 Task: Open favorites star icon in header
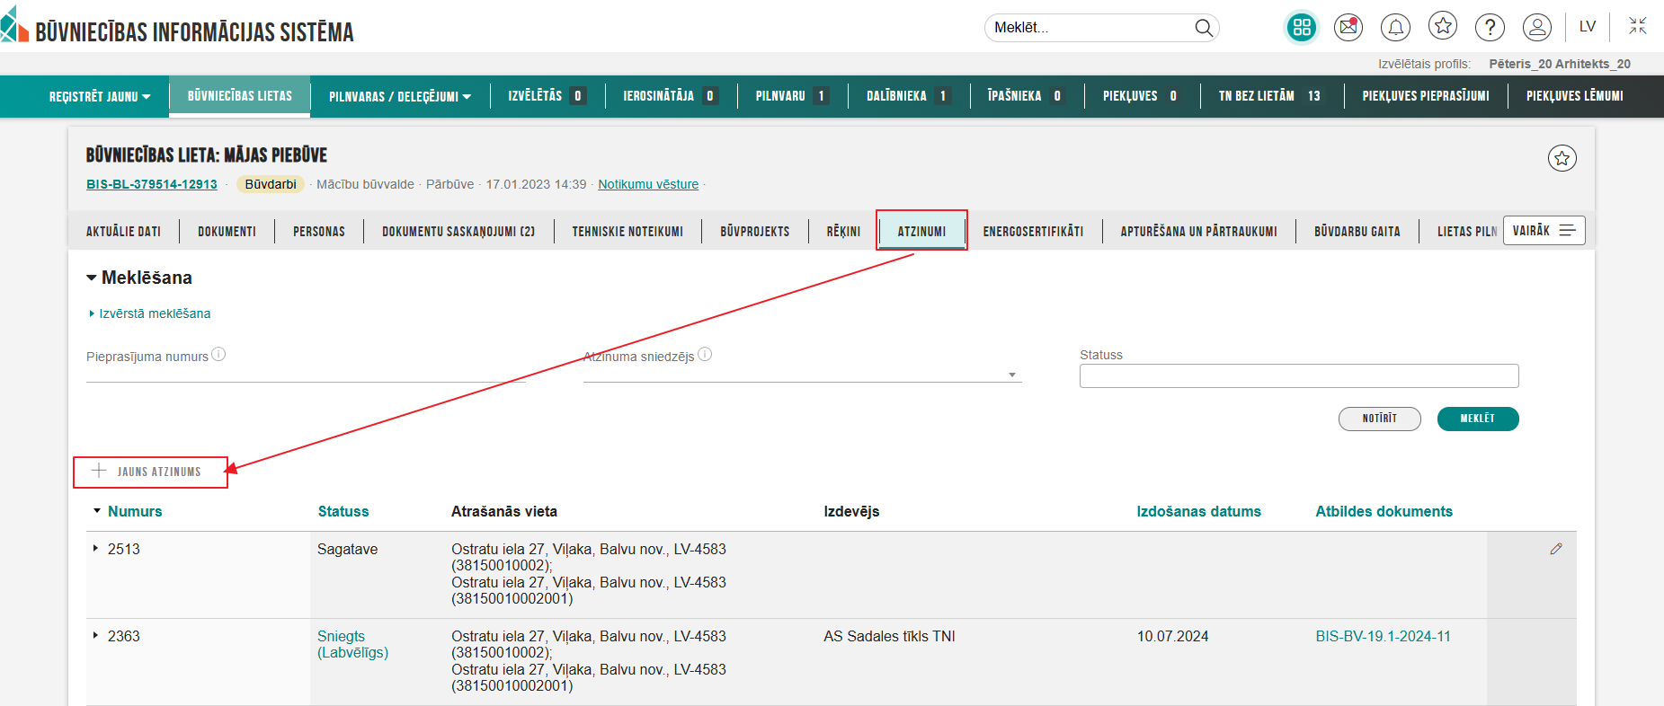[x=1443, y=27]
